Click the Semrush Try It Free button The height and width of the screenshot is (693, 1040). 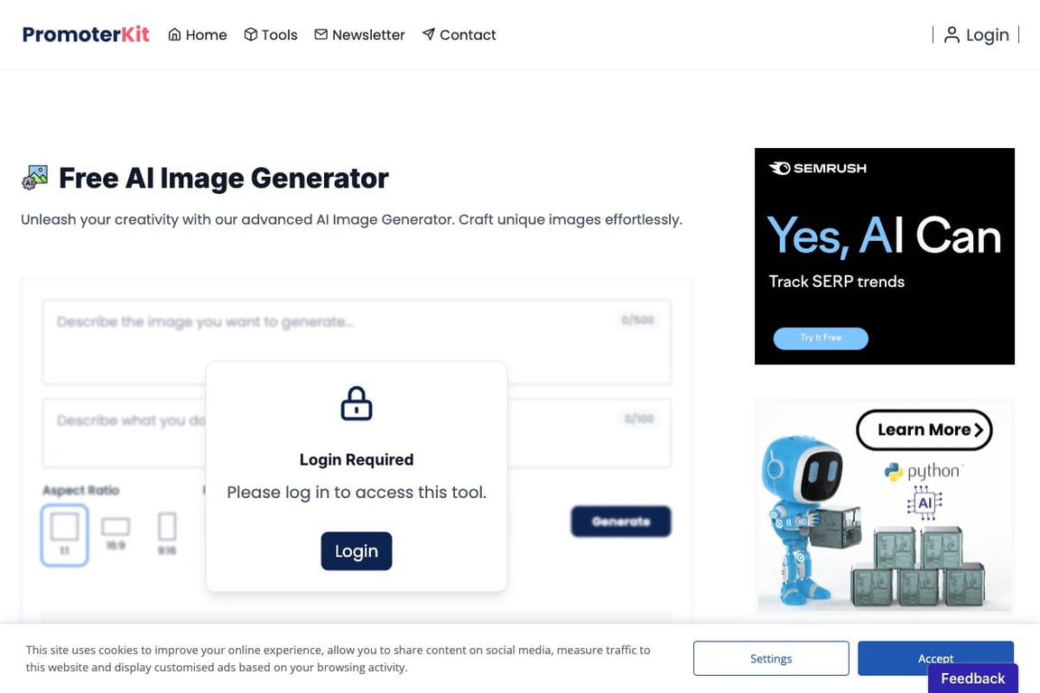tap(821, 338)
